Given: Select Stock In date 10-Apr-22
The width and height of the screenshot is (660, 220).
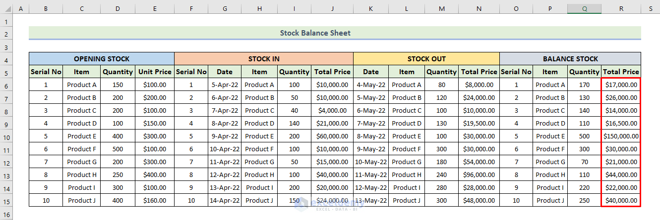Looking at the screenshot, I should 225,149.
